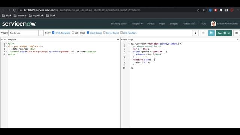This screenshot has height=135, width=240.
Task: Open the Designer external link
Action: click(137, 24)
